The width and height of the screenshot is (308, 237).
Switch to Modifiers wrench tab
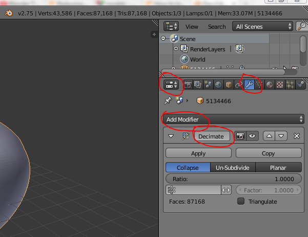pos(249,85)
